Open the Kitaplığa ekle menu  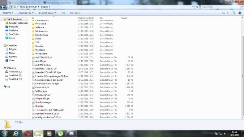26,13
